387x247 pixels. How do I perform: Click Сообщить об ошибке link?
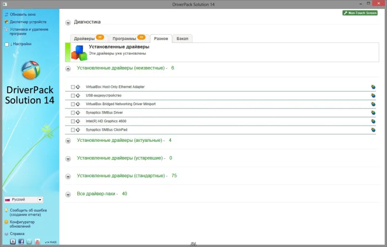click(28, 212)
